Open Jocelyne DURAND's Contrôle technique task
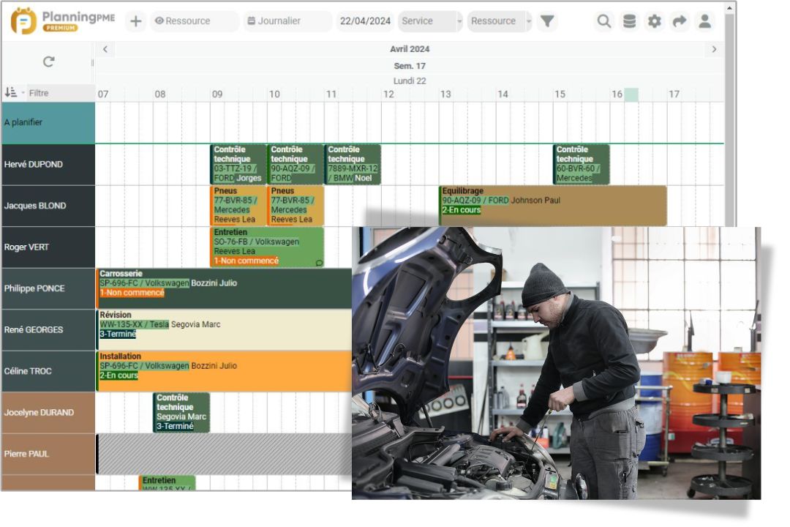 (181, 413)
